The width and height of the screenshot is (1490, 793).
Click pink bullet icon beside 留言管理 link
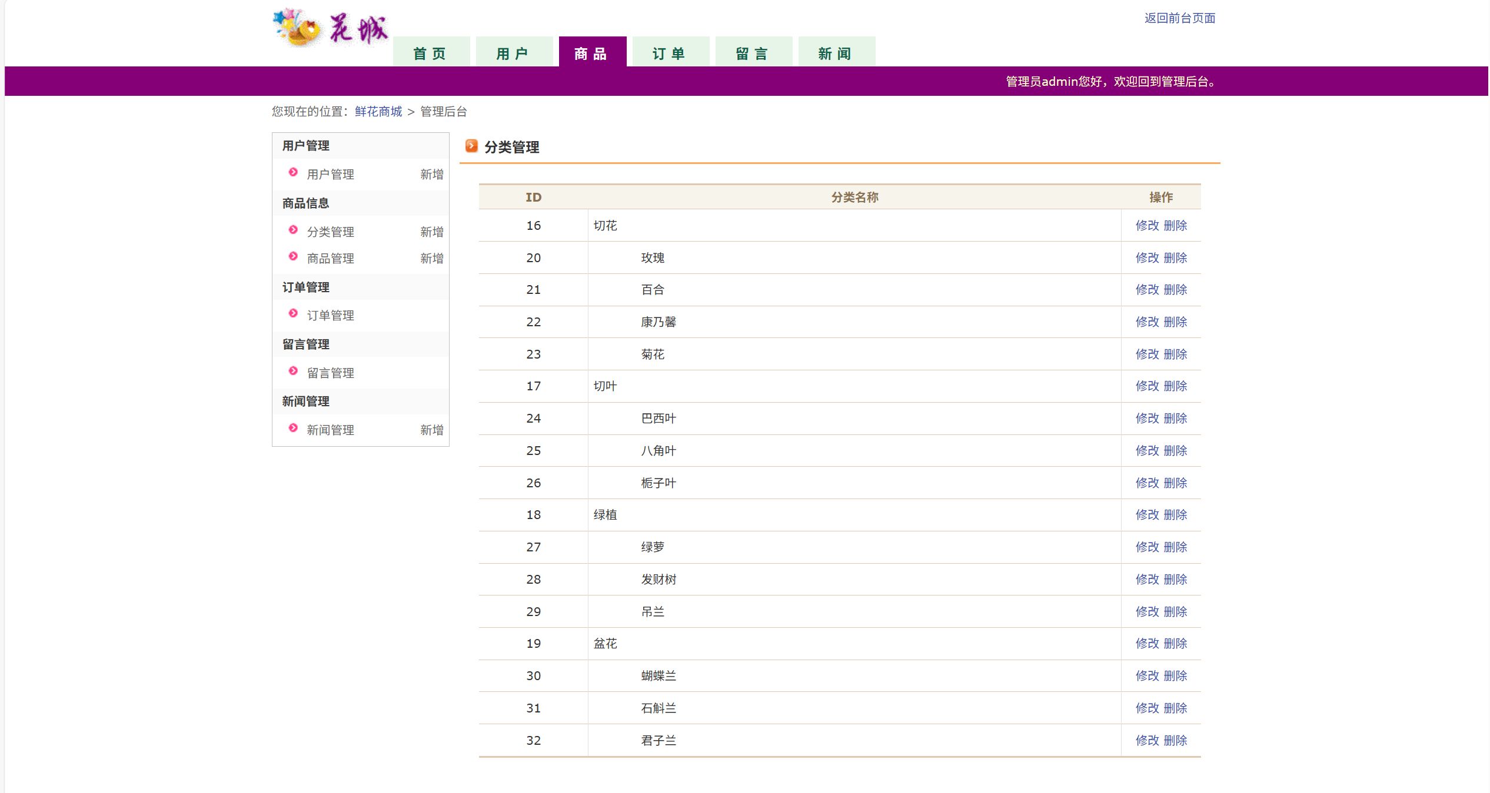point(293,371)
